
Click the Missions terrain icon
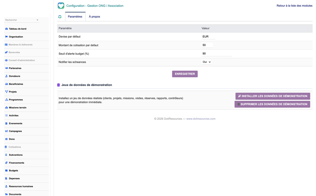7,108
